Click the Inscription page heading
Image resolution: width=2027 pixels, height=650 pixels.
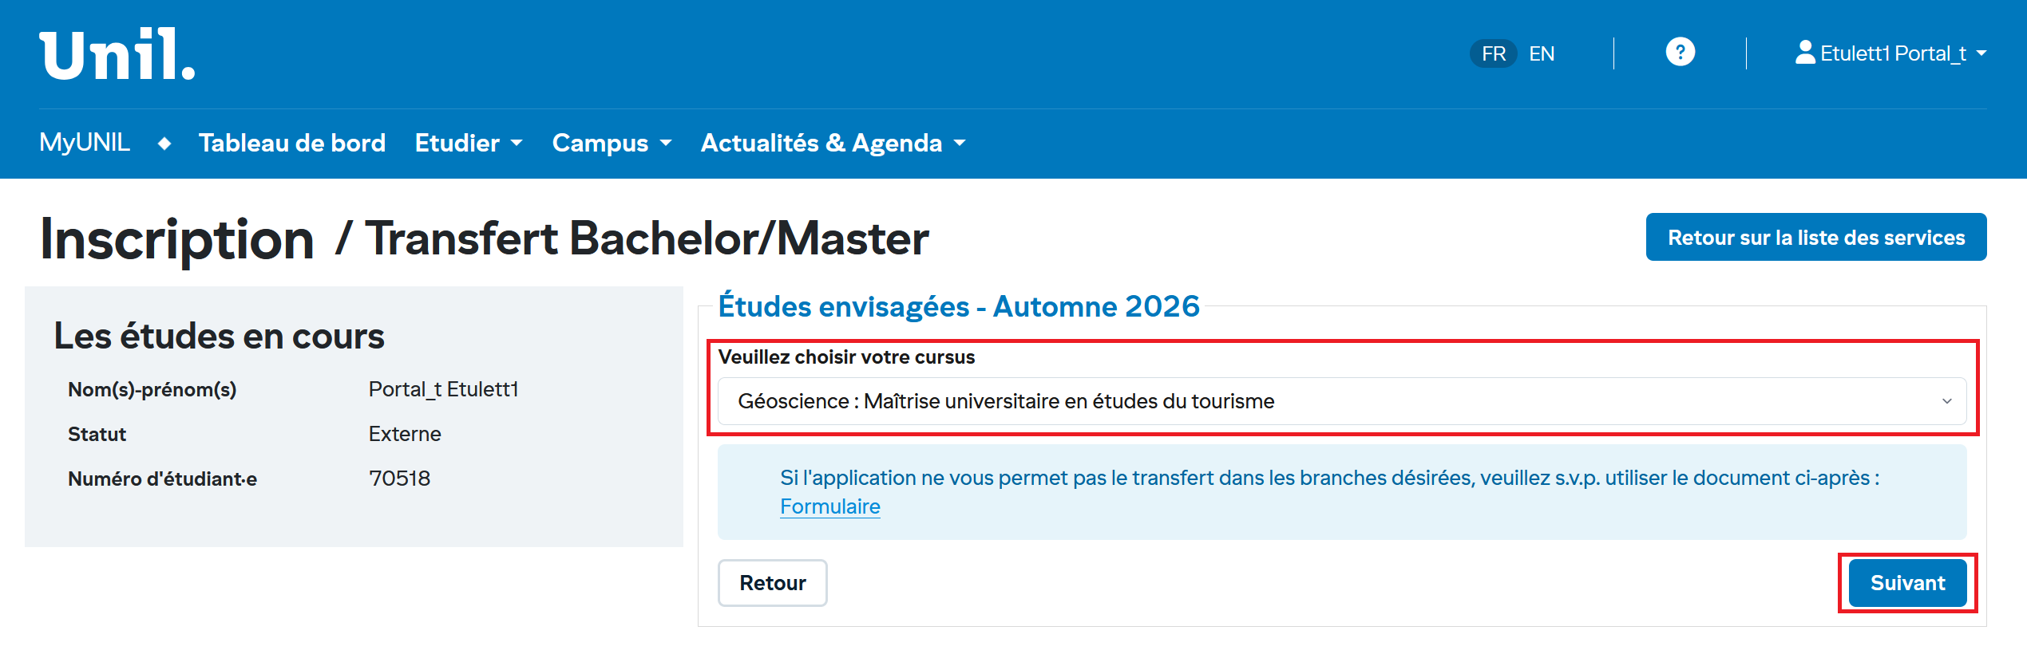(177, 239)
